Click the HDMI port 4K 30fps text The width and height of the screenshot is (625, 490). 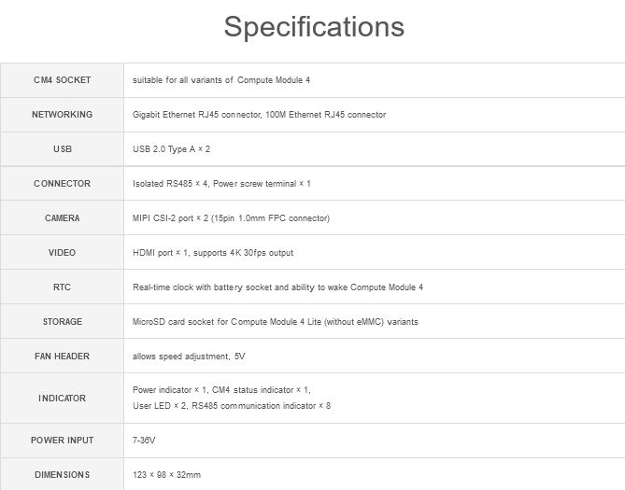click(213, 253)
